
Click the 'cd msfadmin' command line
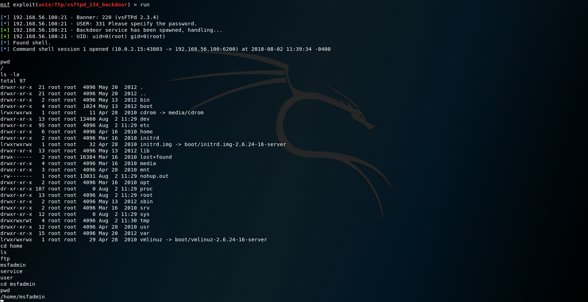[18, 284]
